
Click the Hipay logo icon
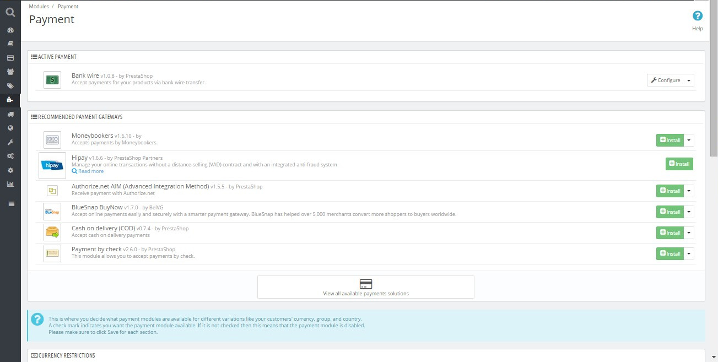[x=52, y=165]
